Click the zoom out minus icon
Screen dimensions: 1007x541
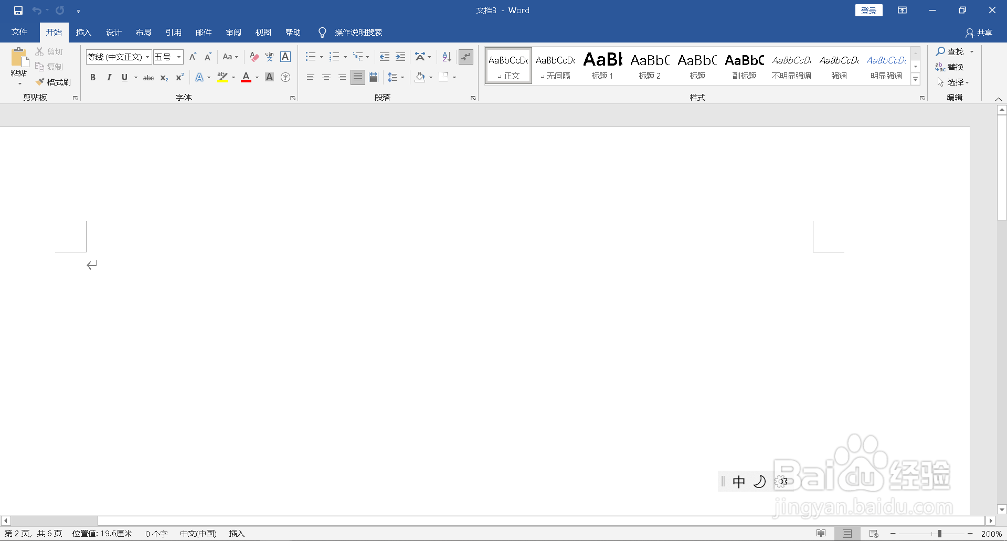tap(893, 534)
